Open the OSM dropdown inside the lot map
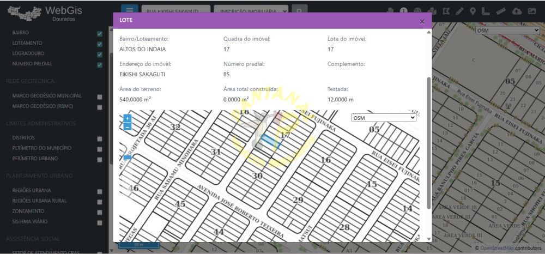 [384, 118]
